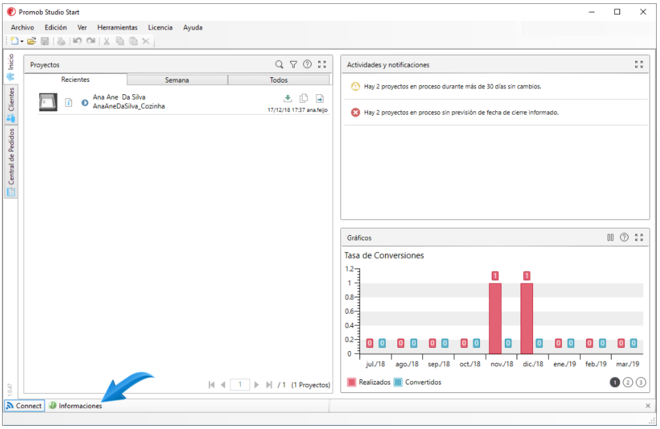Open the Licencia menu

[x=160, y=28]
